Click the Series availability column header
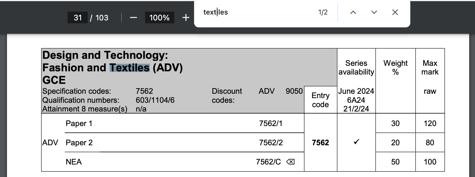The image size is (475, 177). pyautogui.click(x=356, y=68)
